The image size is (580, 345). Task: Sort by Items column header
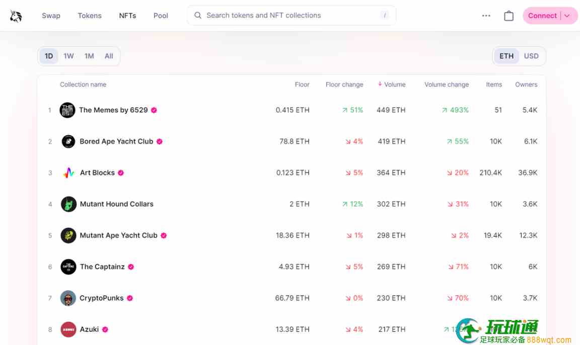(494, 84)
